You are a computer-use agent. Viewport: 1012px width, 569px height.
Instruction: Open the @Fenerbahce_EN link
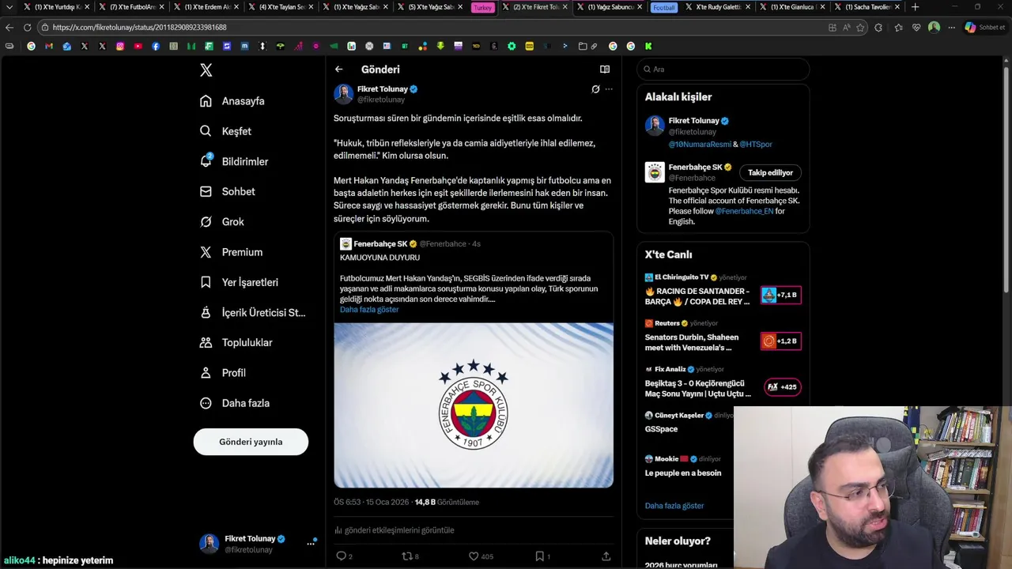[x=744, y=212]
